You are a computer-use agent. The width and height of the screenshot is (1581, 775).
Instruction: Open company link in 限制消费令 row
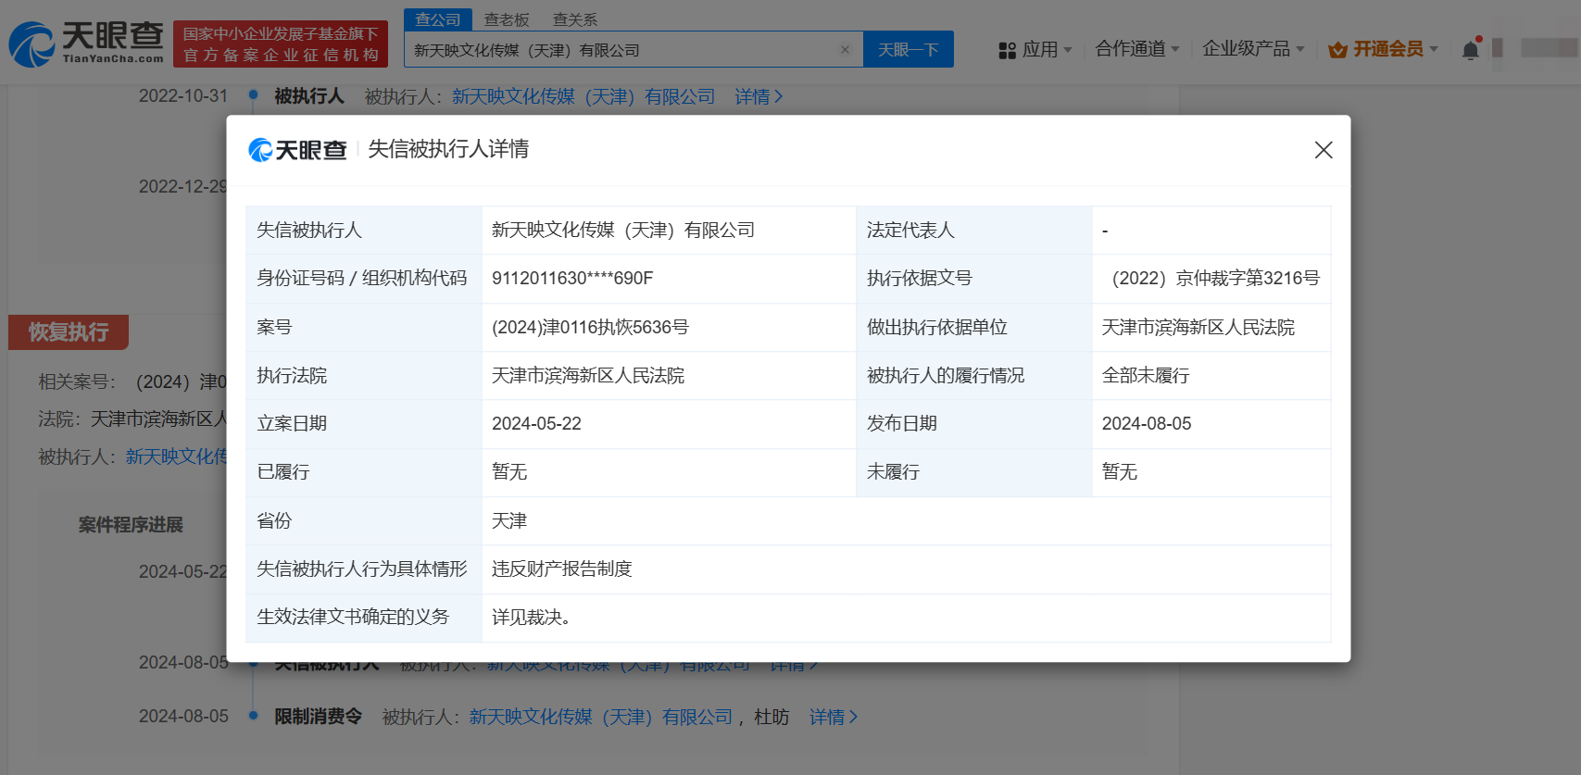coord(600,717)
